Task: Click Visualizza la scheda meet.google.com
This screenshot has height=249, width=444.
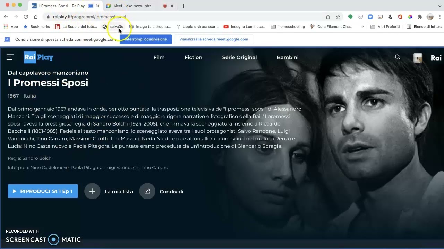Action: coord(214,39)
